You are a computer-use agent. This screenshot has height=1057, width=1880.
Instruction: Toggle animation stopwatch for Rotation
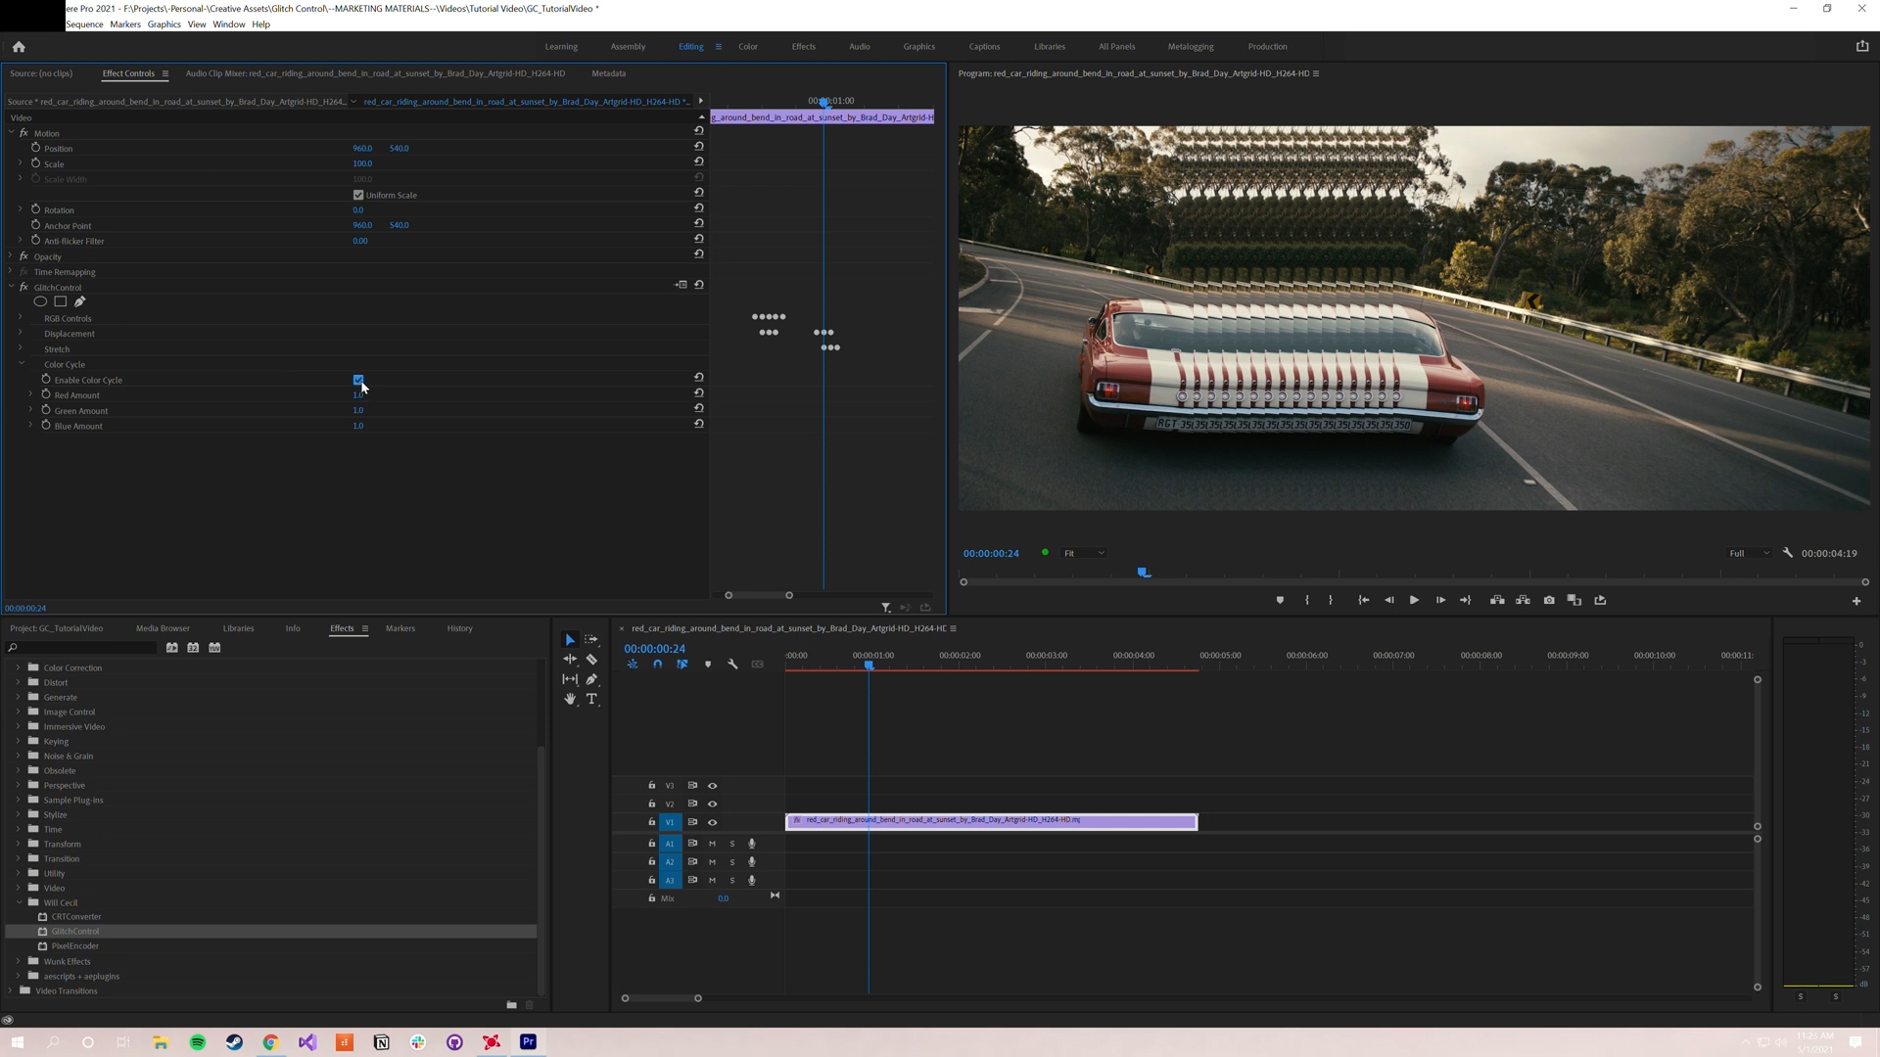point(35,209)
